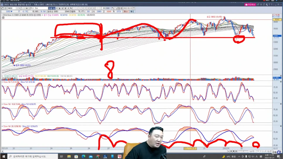Screen dimensions: 283x159
Task: Click the Slow %K 10,6 indicator label
Action: coord(12,104)
